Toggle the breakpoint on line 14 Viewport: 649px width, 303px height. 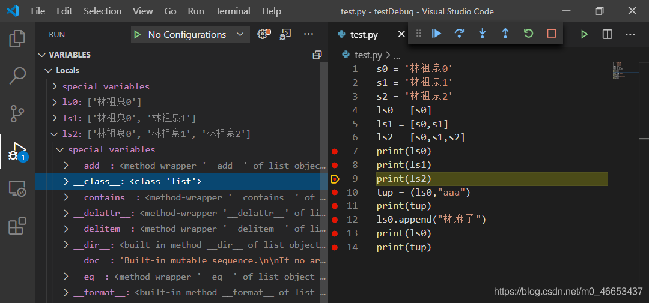click(335, 247)
